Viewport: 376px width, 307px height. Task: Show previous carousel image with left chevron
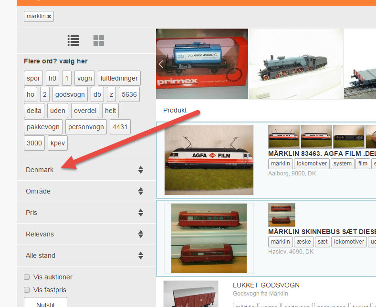[161, 64]
